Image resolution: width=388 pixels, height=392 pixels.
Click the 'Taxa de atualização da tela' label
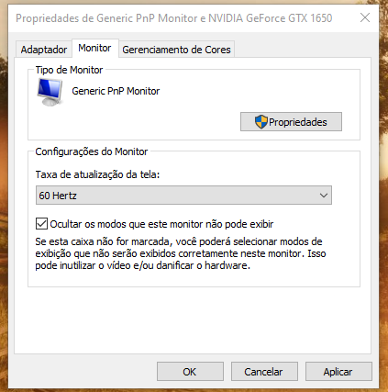pyautogui.click(x=97, y=174)
